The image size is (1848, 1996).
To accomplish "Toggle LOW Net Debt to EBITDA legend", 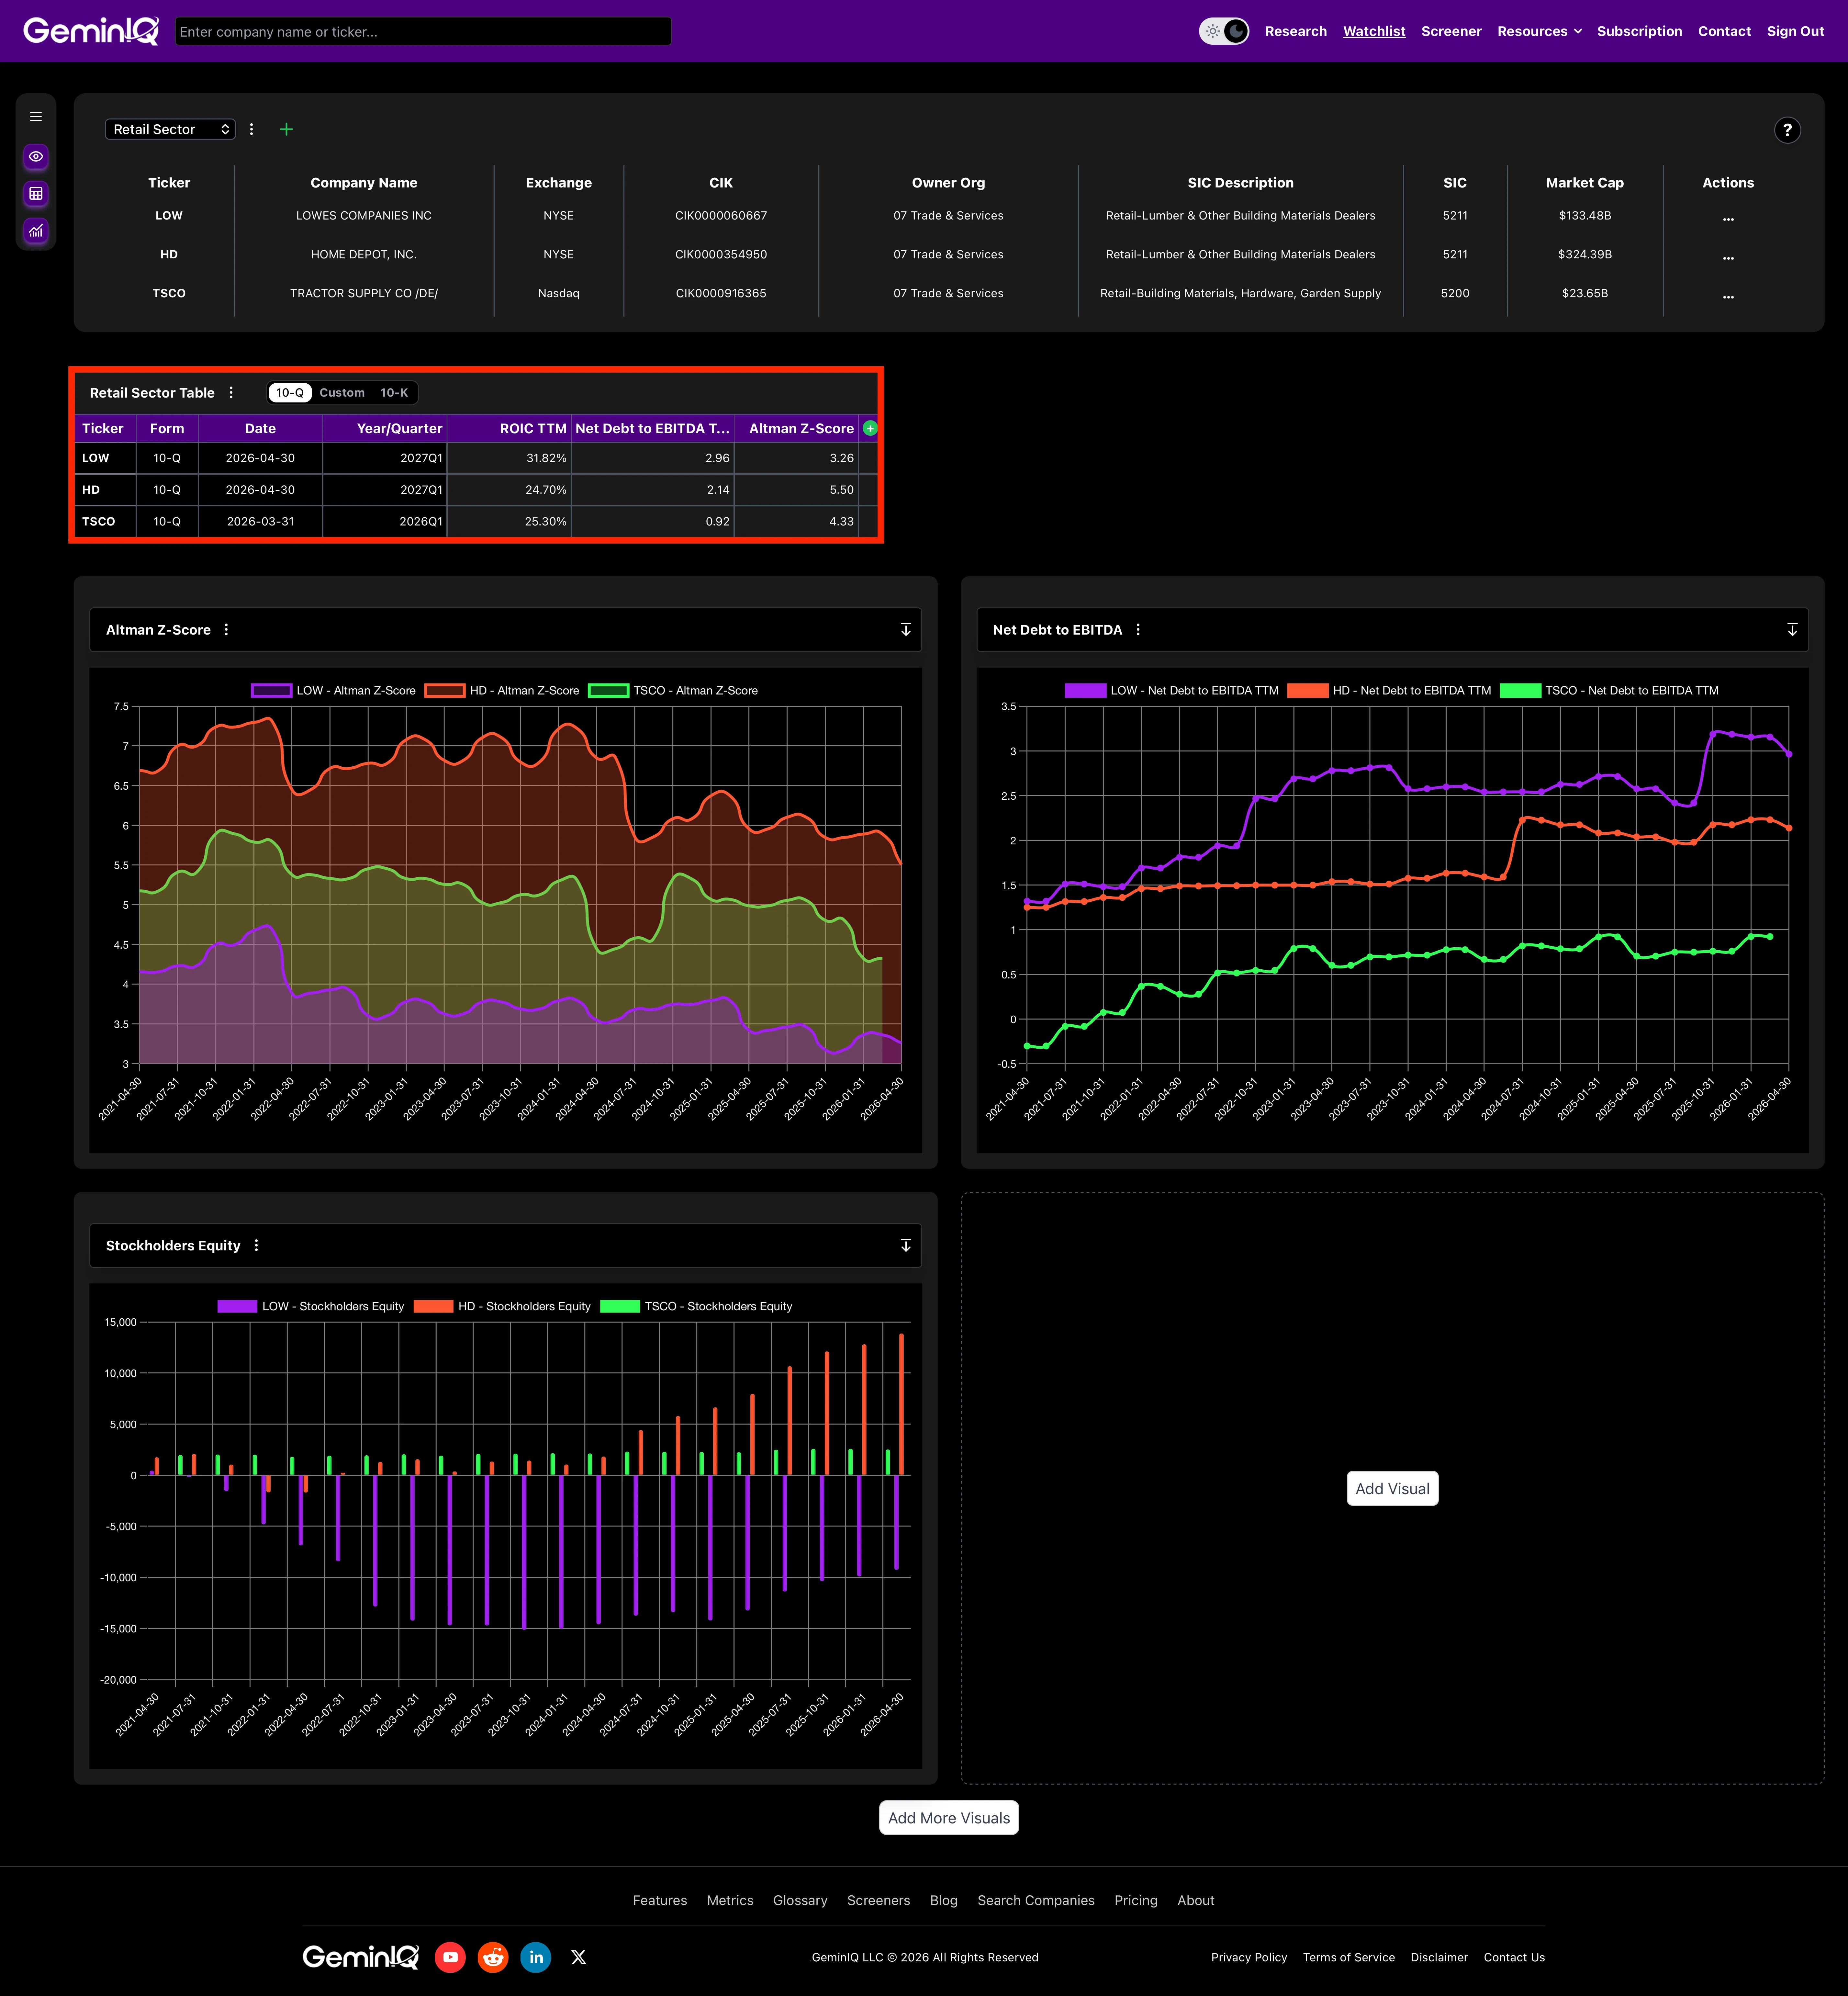I will (1172, 691).
